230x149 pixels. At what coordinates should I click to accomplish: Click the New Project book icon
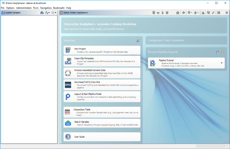coord(68,50)
